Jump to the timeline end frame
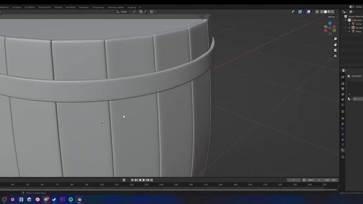 [x=151, y=180]
